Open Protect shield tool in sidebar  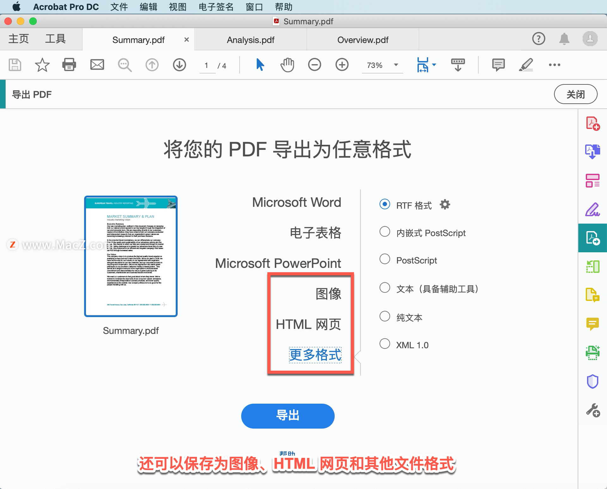coord(593,382)
